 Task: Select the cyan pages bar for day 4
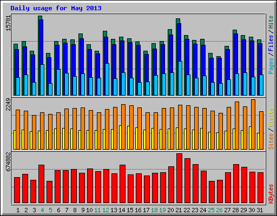(x=42, y=80)
